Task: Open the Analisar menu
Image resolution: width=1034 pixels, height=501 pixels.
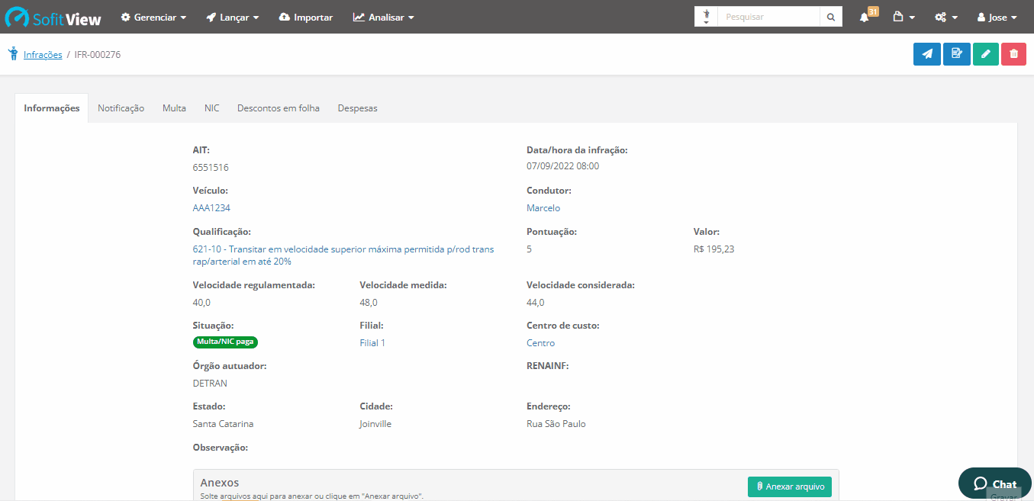Action: (x=384, y=17)
